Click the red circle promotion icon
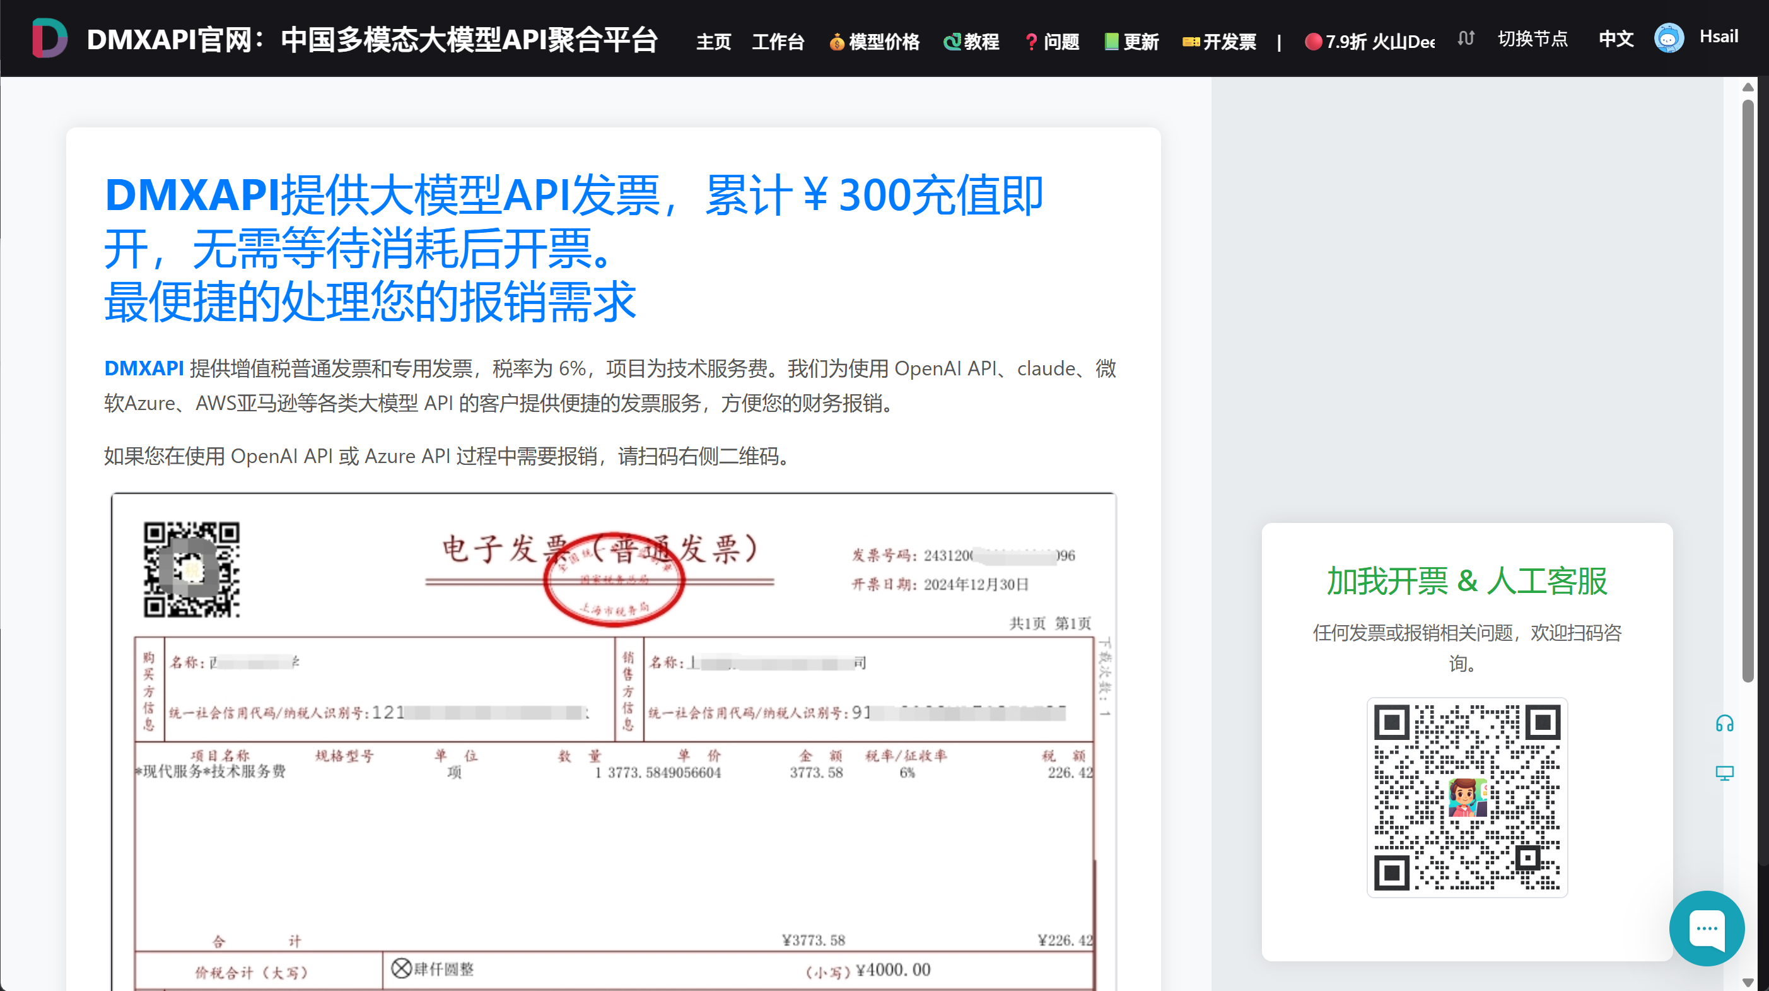Image resolution: width=1769 pixels, height=991 pixels. click(x=1313, y=42)
